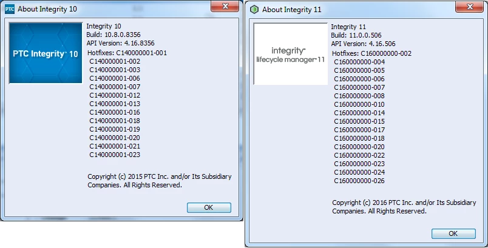Click OK in About Integrity 11 dialog
Screen dimensions: 488x248
click(x=453, y=233)
